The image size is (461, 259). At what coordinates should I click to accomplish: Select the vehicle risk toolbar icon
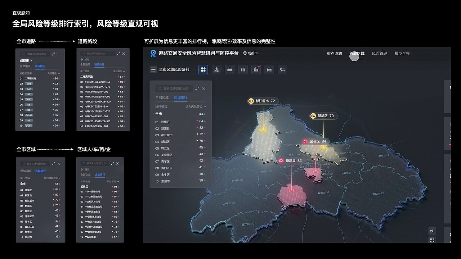(229, 69)
